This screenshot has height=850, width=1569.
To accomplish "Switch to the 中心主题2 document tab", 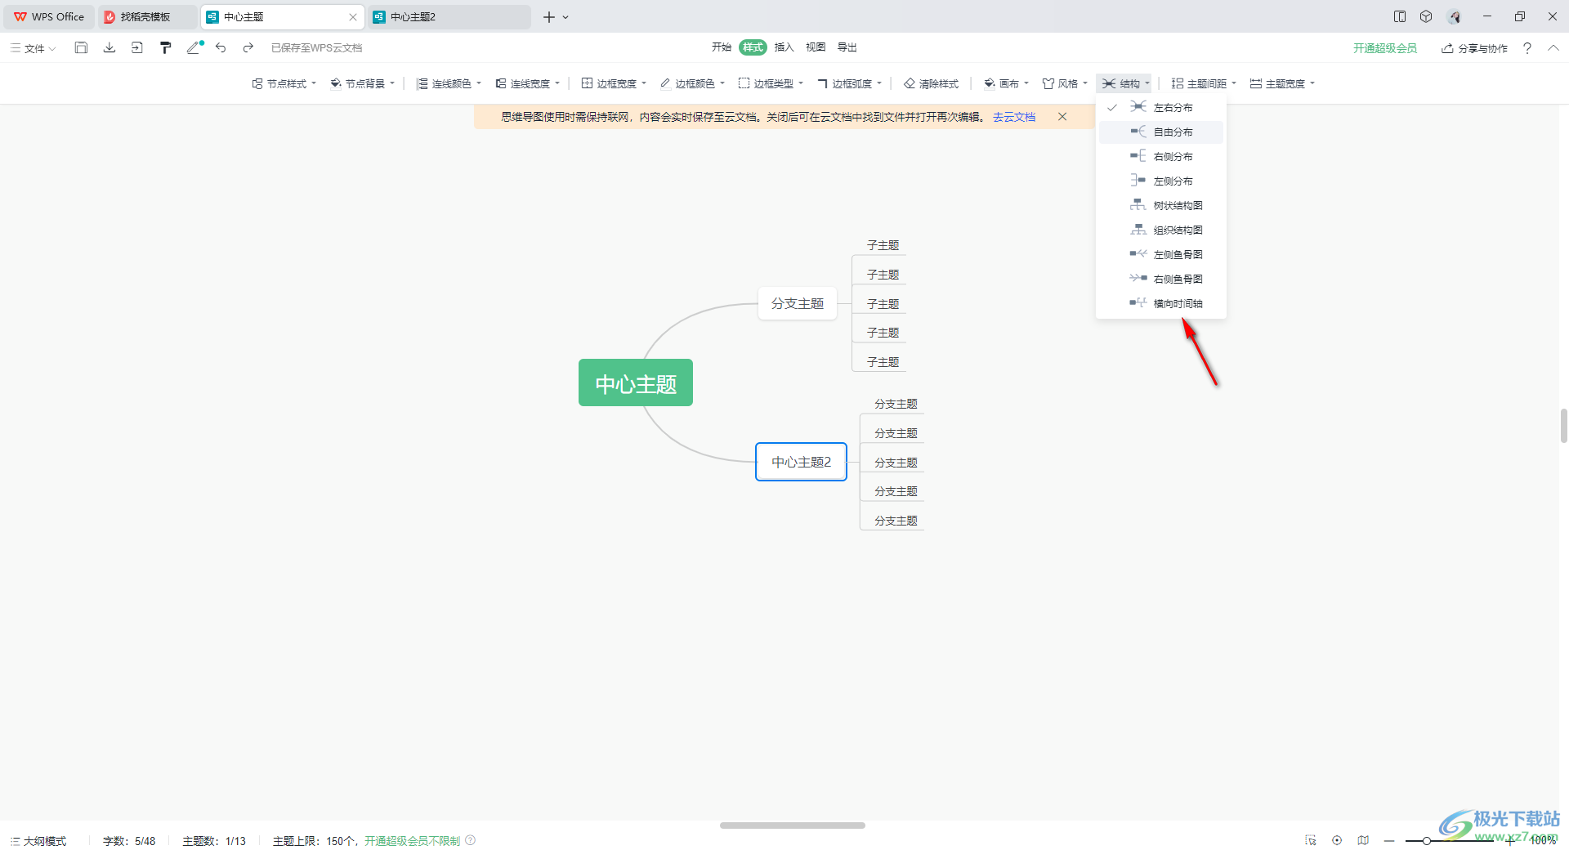I will click(x=449, y=16).
